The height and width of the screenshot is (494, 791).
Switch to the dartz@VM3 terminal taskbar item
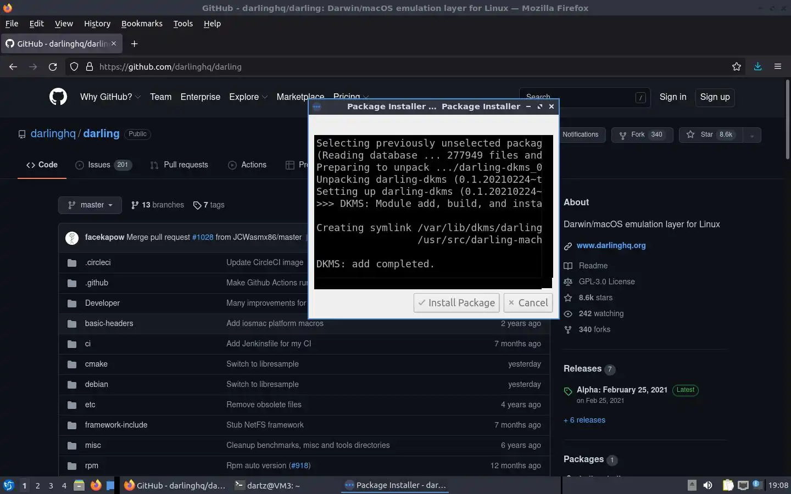[x=284, y=485]
